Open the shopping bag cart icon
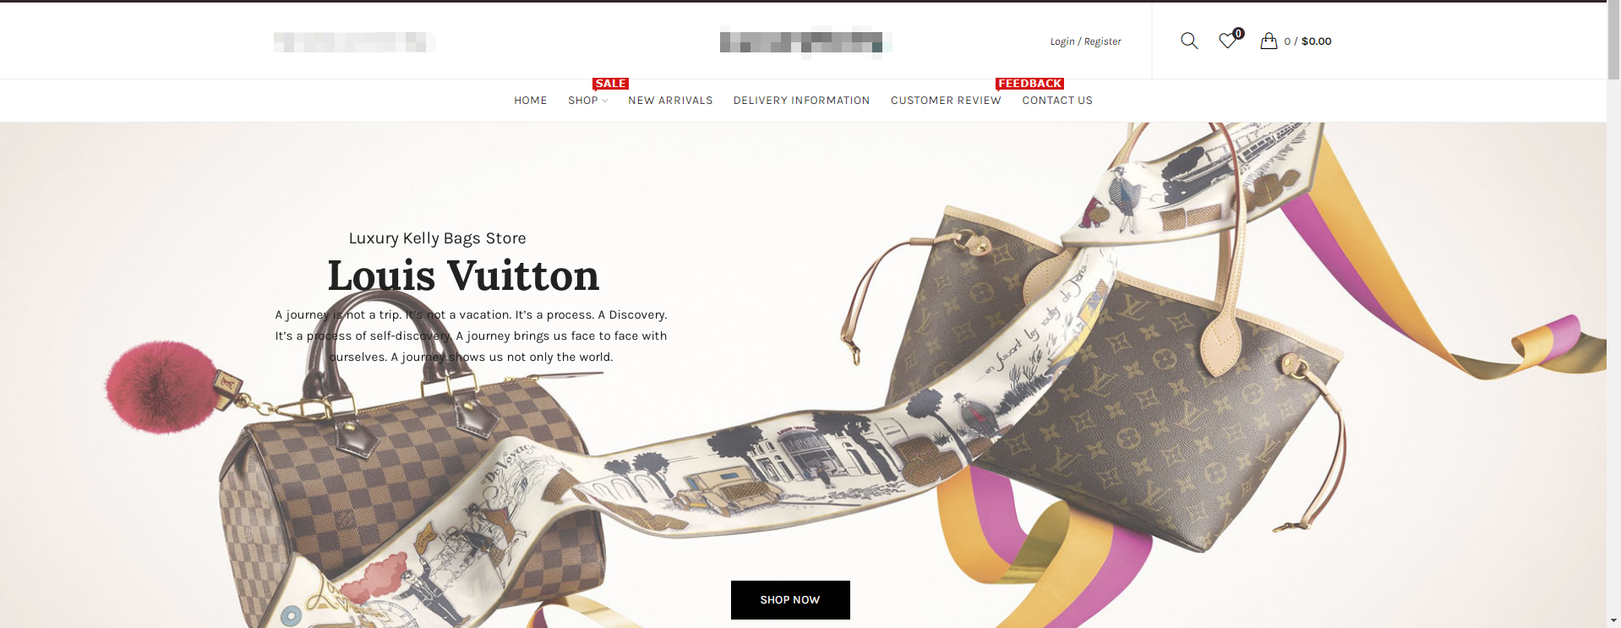This screenshot has height=628, width=1621. pos(1269,41)
